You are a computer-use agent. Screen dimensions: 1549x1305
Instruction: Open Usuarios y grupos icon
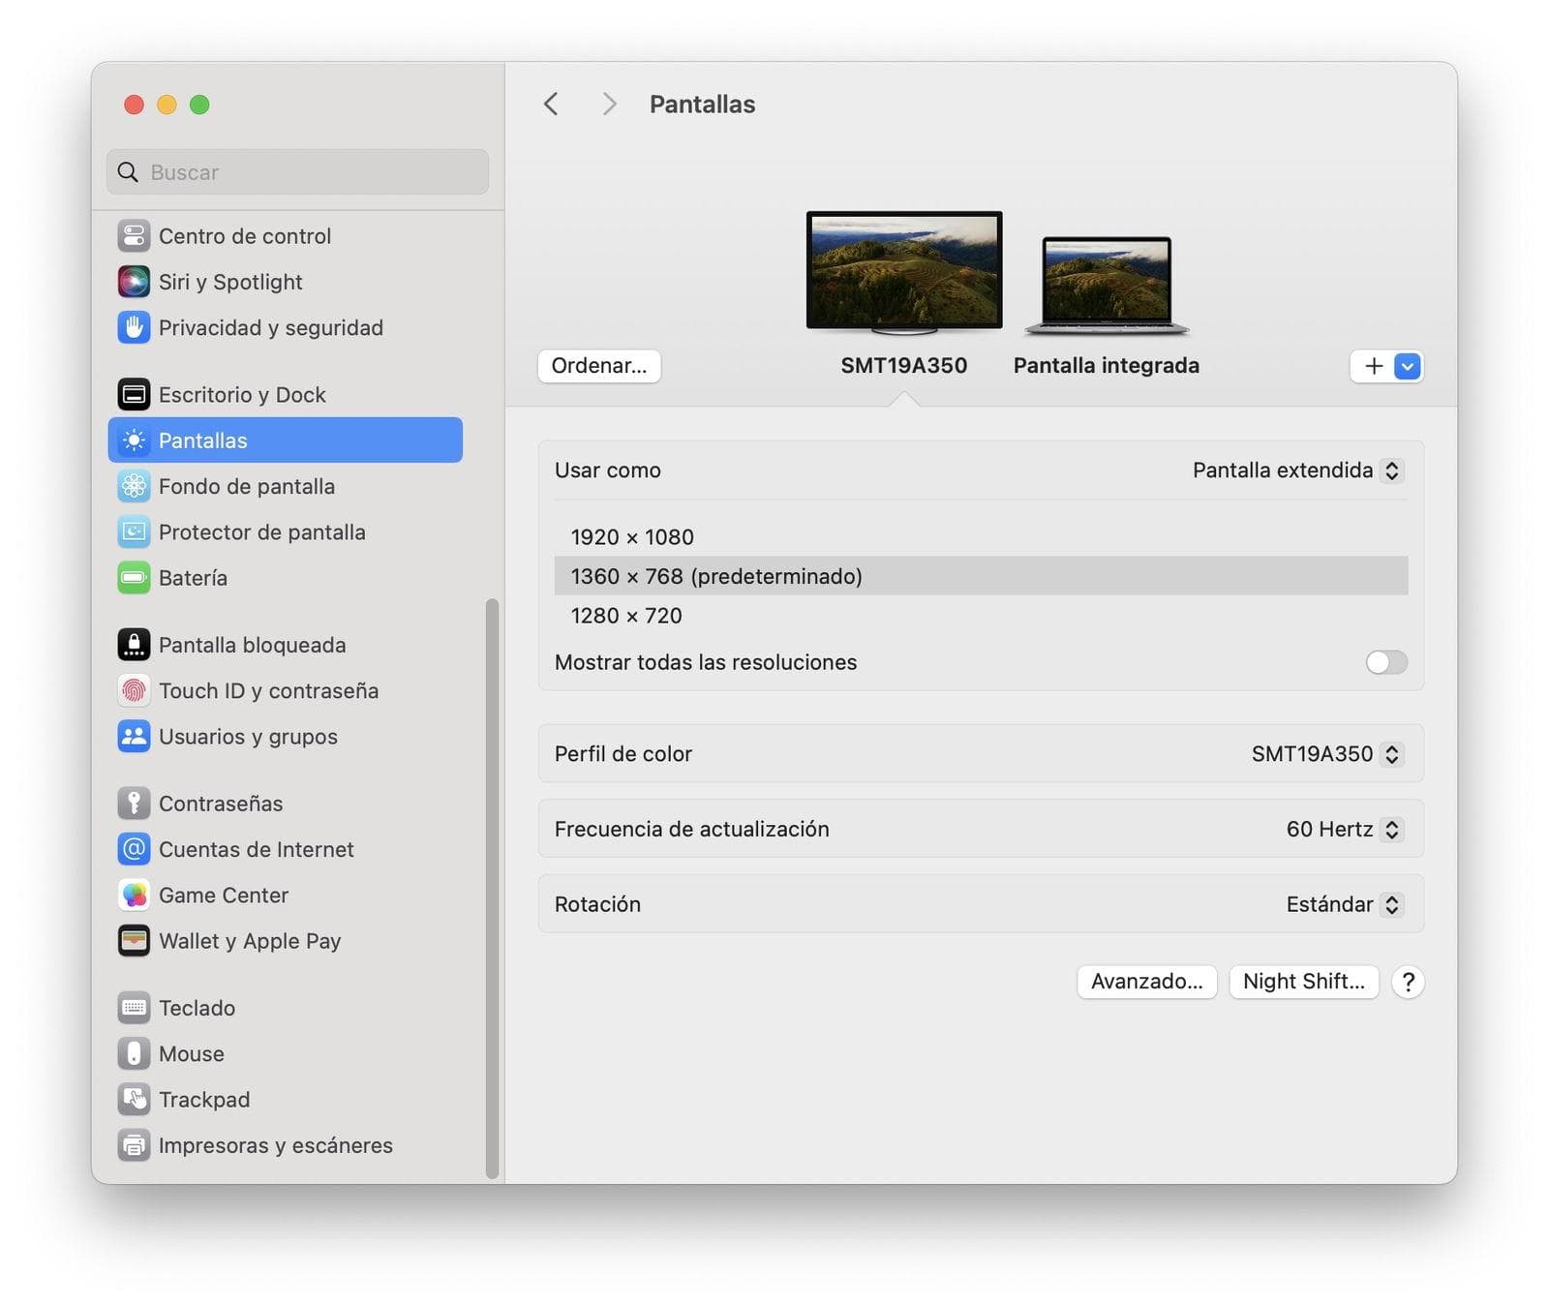(x=134, y=737)
